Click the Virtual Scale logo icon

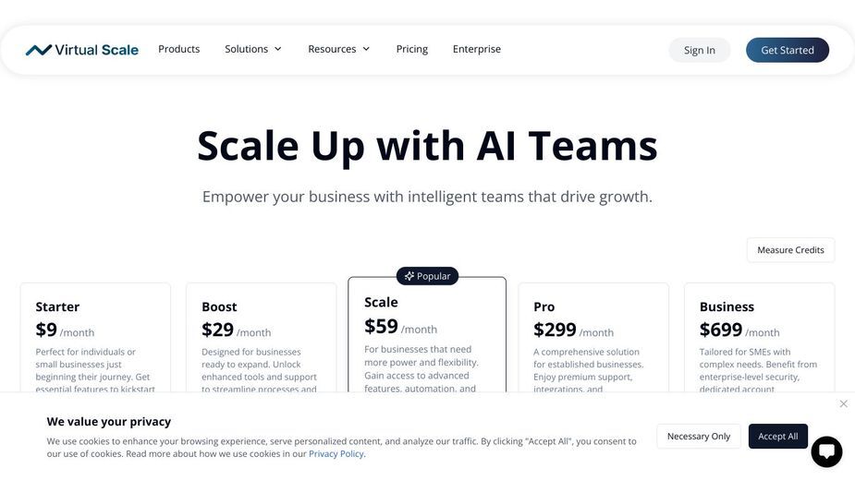(39, 50)
